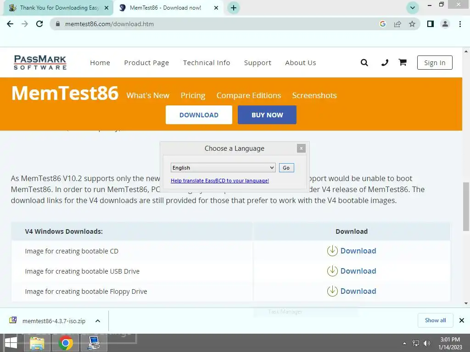Click the phone contact icon
The image size is (470, 352).
pos(385,62)
